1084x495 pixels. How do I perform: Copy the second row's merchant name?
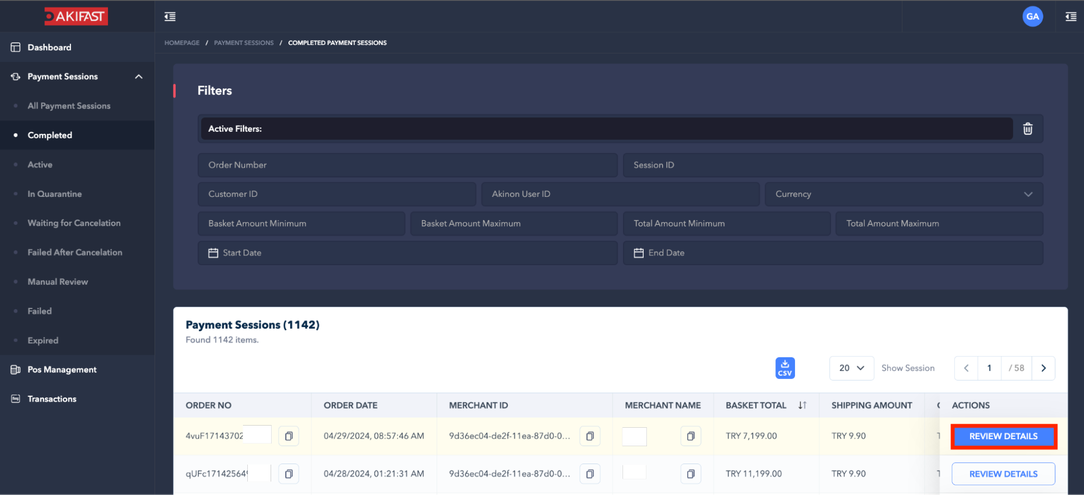coord(690,474)
